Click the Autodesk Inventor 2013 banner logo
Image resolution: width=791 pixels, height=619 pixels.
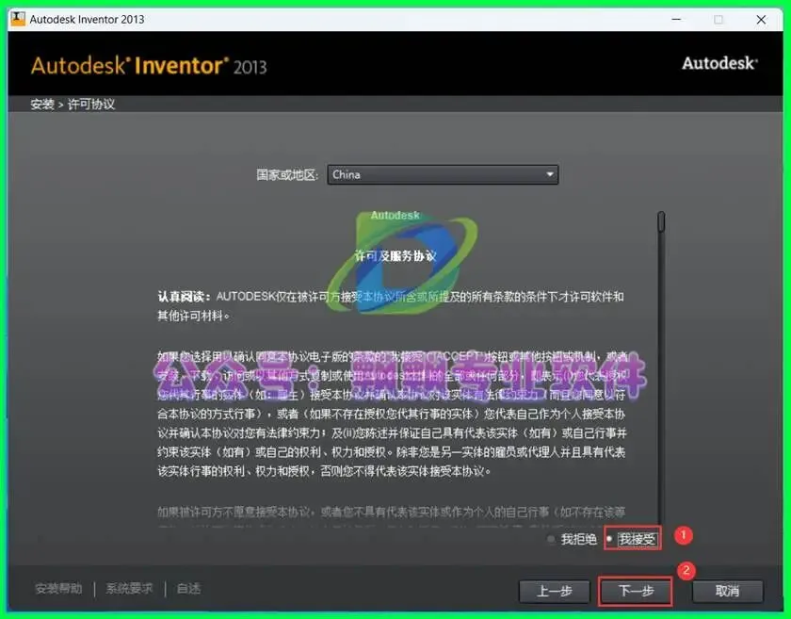click(149, 66)
